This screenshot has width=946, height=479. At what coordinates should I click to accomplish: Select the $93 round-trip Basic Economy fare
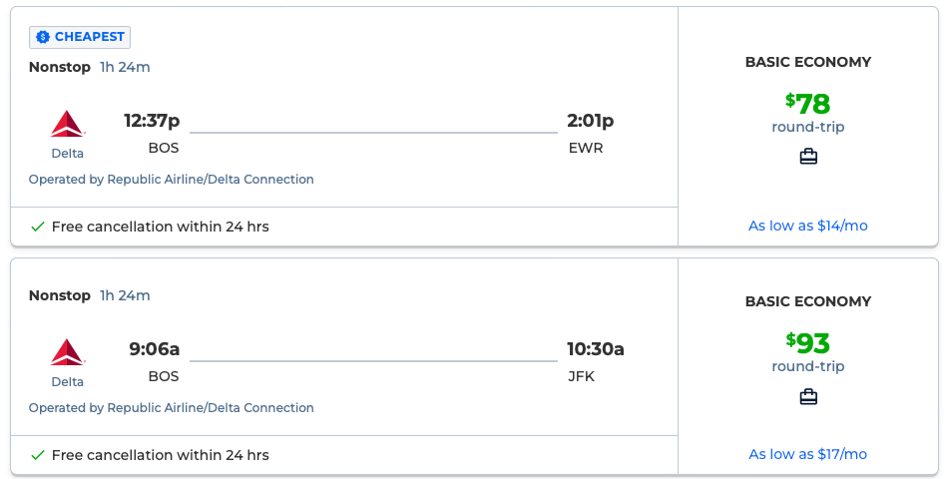pos(807,343)
